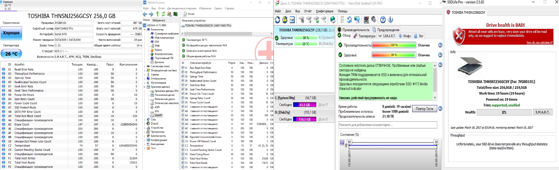Click C: free space 41,5 GB bar

[x=305, y=105]
